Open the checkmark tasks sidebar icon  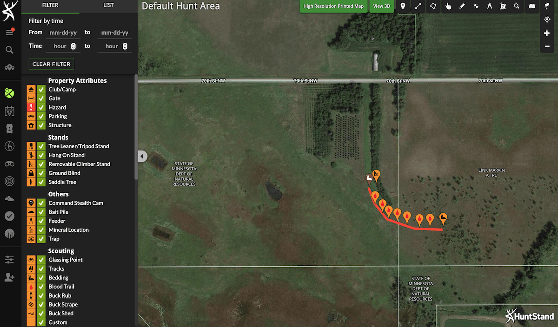[x=9, y=216]
